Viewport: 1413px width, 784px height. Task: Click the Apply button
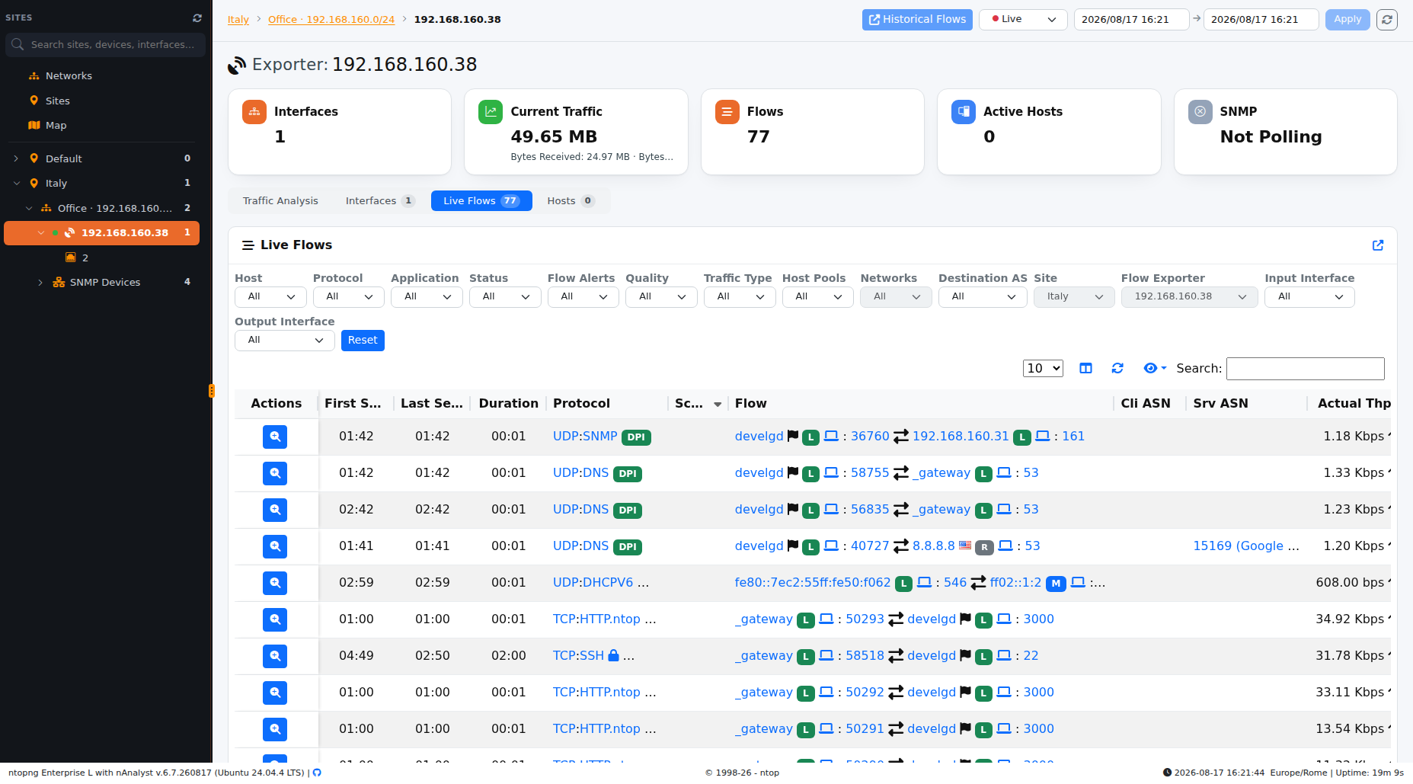point(1347,19)
